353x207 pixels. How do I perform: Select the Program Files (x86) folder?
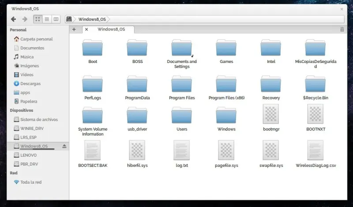[x=226, y=88]
